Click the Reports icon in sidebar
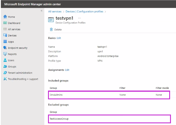Viewport: 176px width, 125px height. (5, 54)
